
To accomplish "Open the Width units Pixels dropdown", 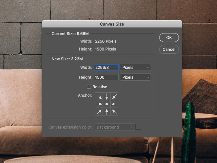I will coord(135,67).
